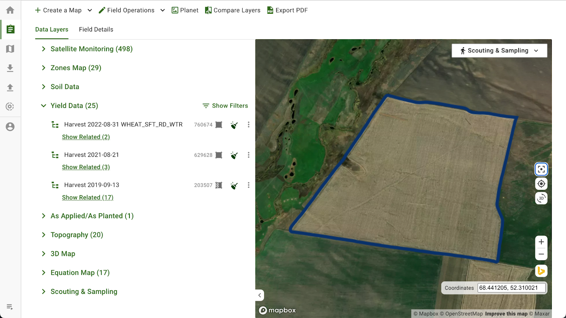Toggle map display for Harvest 2019-09-13 layer
The width and height of the screenshot is (566, 318).
pos(219,185)
